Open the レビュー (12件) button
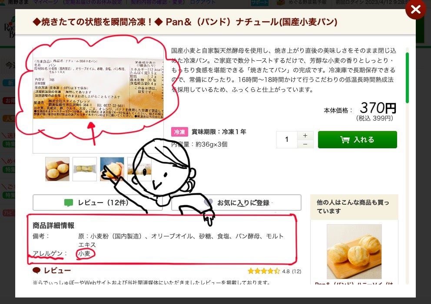 tap(98, 203)
